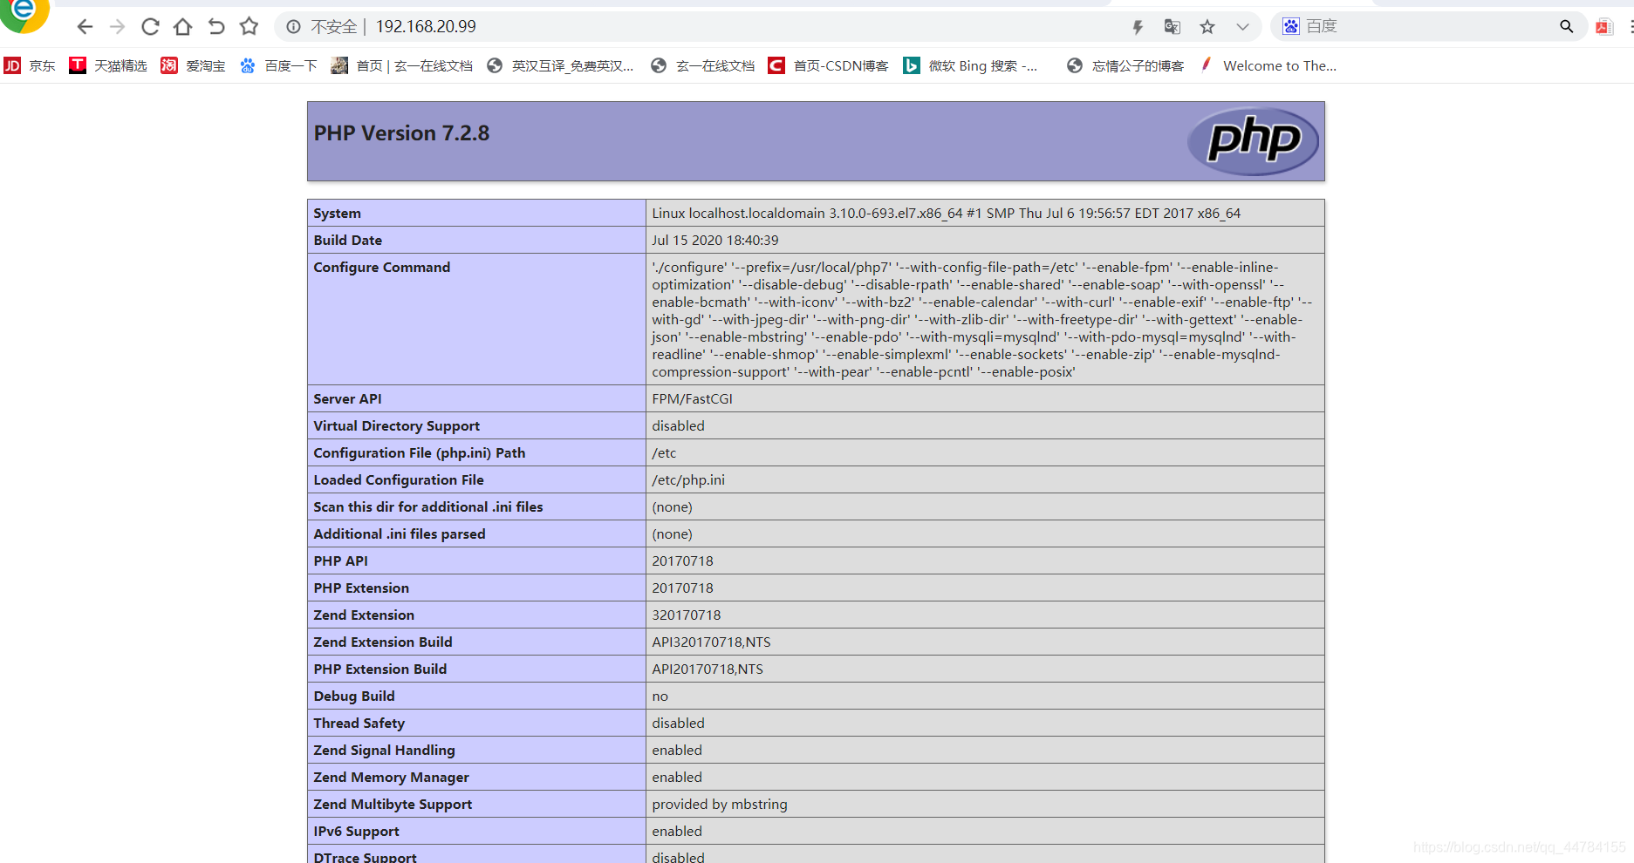Viewport: 1634px width, 863px height.
Task: Click the lightning speed mode icon
Action: [x=1138, y=27]
